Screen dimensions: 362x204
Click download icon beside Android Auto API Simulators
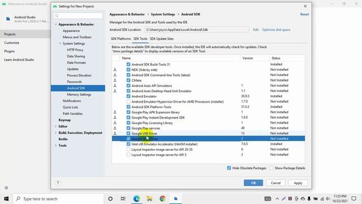click(x=115, y=86)
